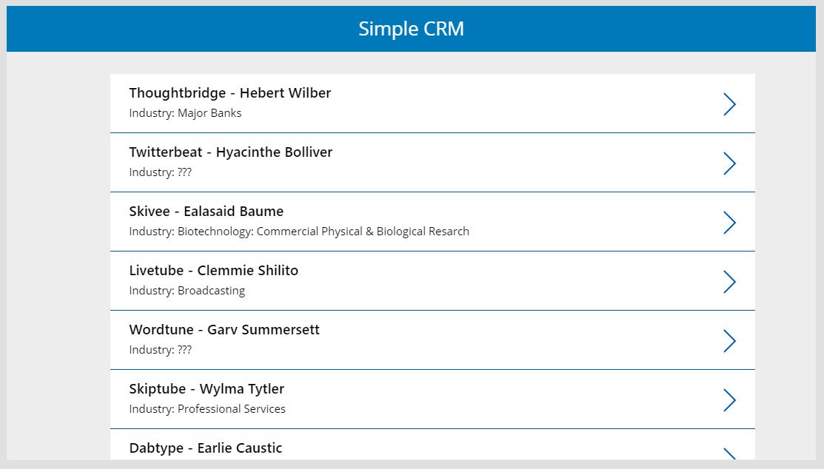This screenshot has width=824, height=469.
Task: Click the 'Industry: Broadcasting' subtitle
Action: click(187, 291)
